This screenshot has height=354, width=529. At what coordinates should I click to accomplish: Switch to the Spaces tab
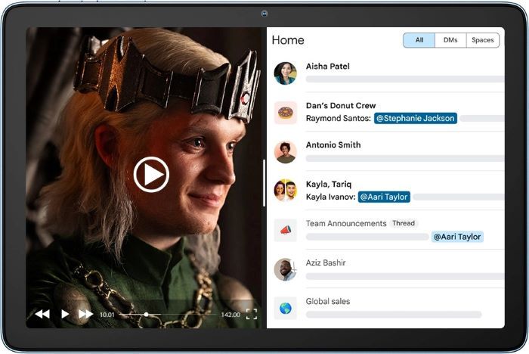pyautogui.click(x=483, y=40)
